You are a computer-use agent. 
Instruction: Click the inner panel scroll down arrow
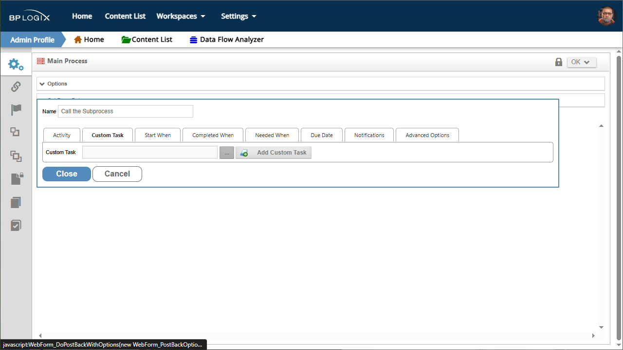tap(601, 328)
